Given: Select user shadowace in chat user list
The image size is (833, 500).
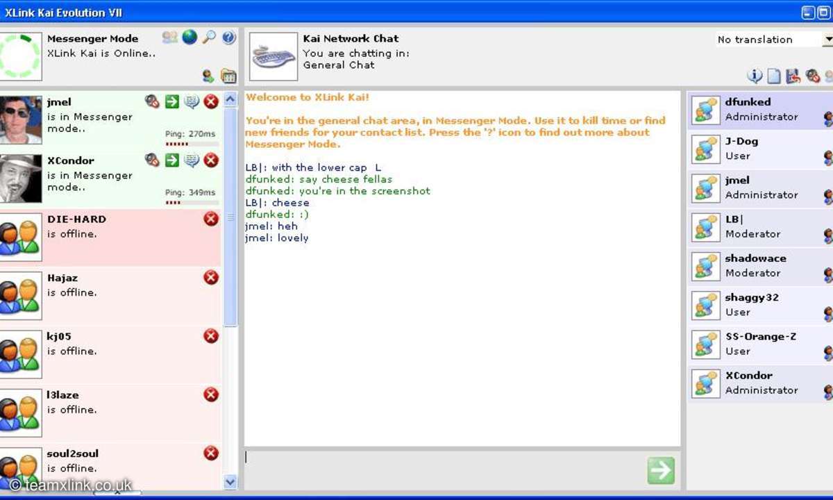Looking at the screenshot, I should click(x=760, y=266).
